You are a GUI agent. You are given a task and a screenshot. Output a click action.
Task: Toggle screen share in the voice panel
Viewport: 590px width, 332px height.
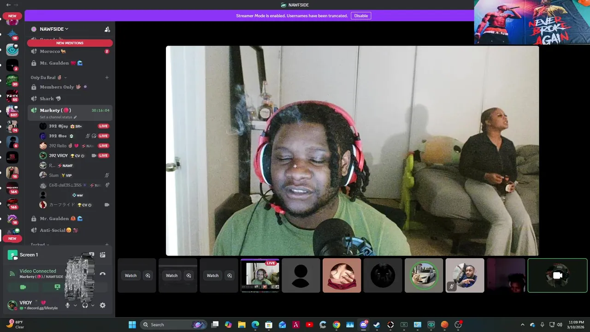[57, 287]
